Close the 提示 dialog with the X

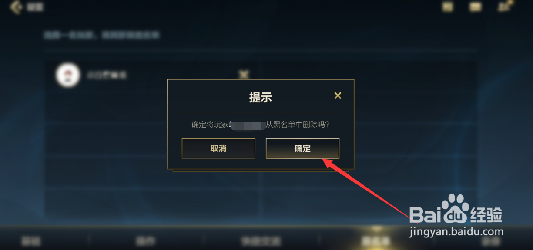pos(338,95)
